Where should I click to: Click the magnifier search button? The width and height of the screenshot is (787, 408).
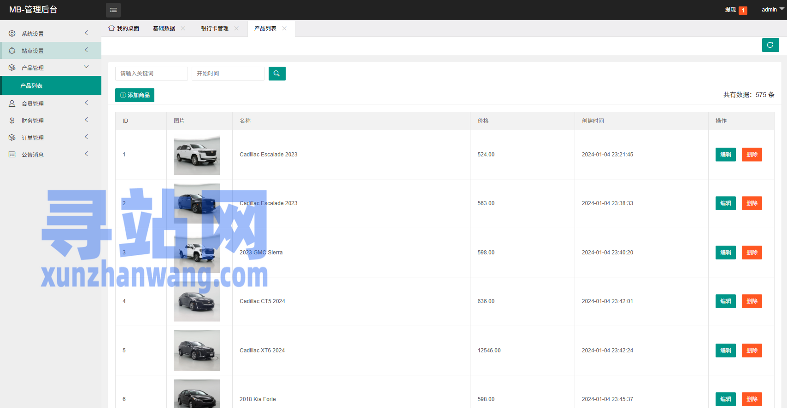(277, 74)
